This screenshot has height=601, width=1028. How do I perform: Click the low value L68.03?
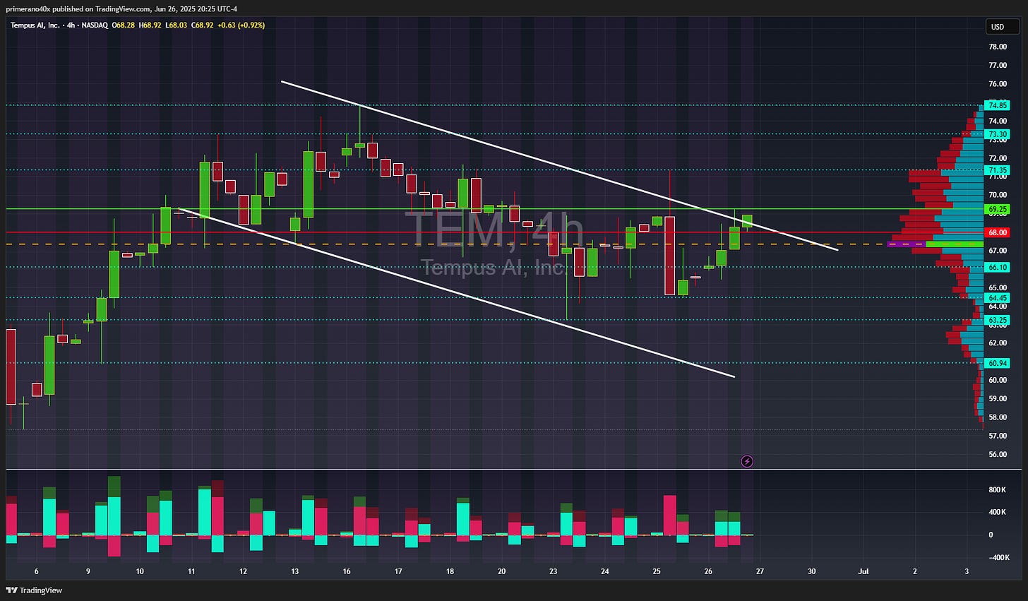[x=177, y=25]
